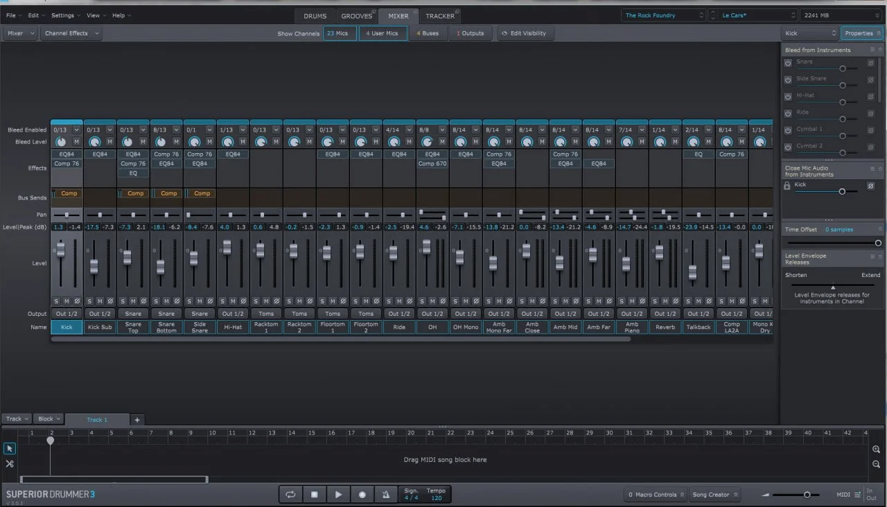
Task: Start playback with the play button
Action: click(338, 495)
